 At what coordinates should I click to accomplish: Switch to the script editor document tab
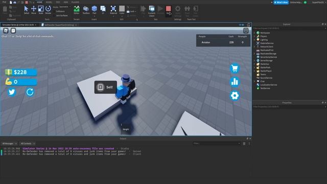(59, 25)
